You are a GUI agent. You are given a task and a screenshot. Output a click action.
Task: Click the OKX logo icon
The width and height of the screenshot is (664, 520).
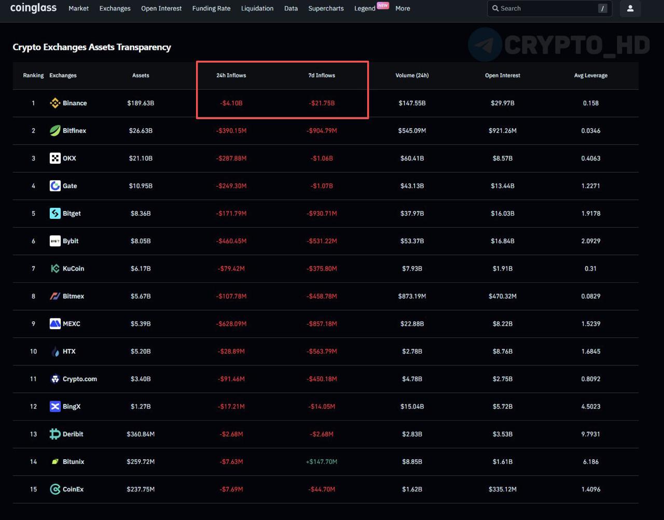(x=55, y=158)
